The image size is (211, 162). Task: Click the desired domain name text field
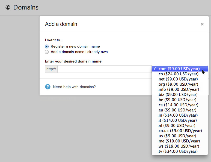(105, 69)
